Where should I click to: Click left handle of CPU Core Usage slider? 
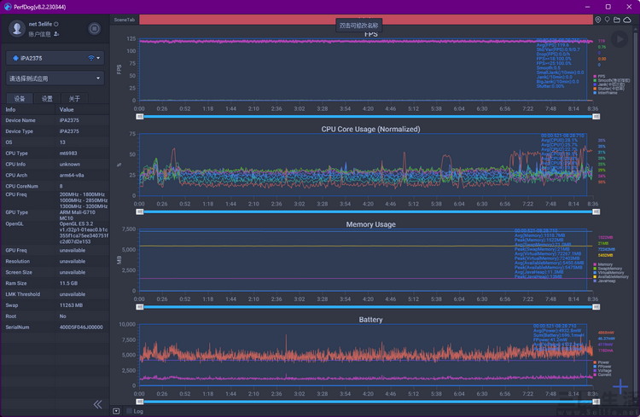click(140, 211)
